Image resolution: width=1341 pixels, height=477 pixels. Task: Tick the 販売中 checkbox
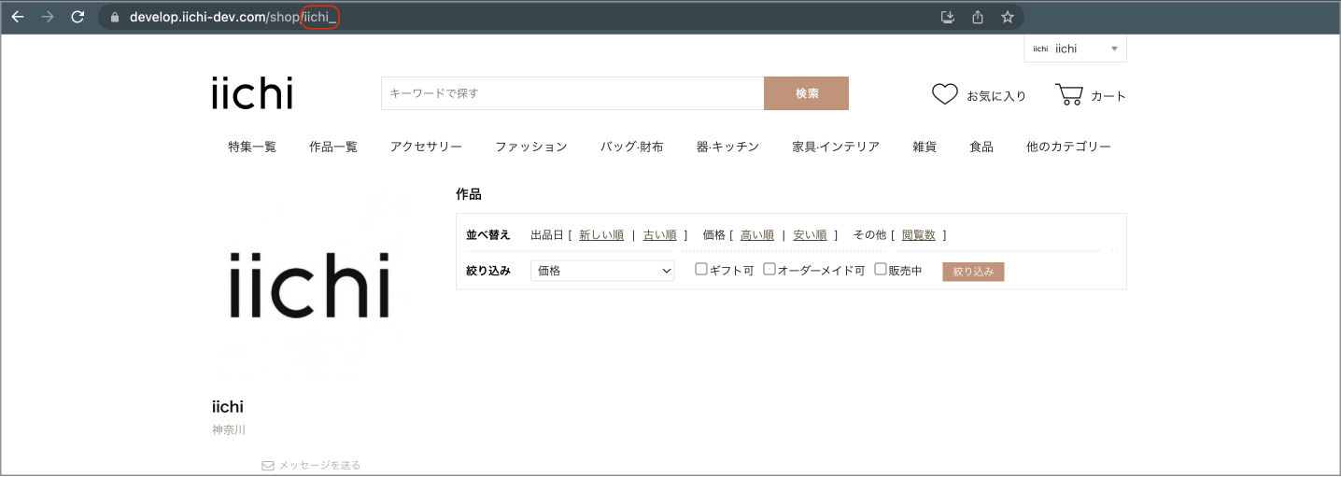pyautogui.click(x=881, y=270)
